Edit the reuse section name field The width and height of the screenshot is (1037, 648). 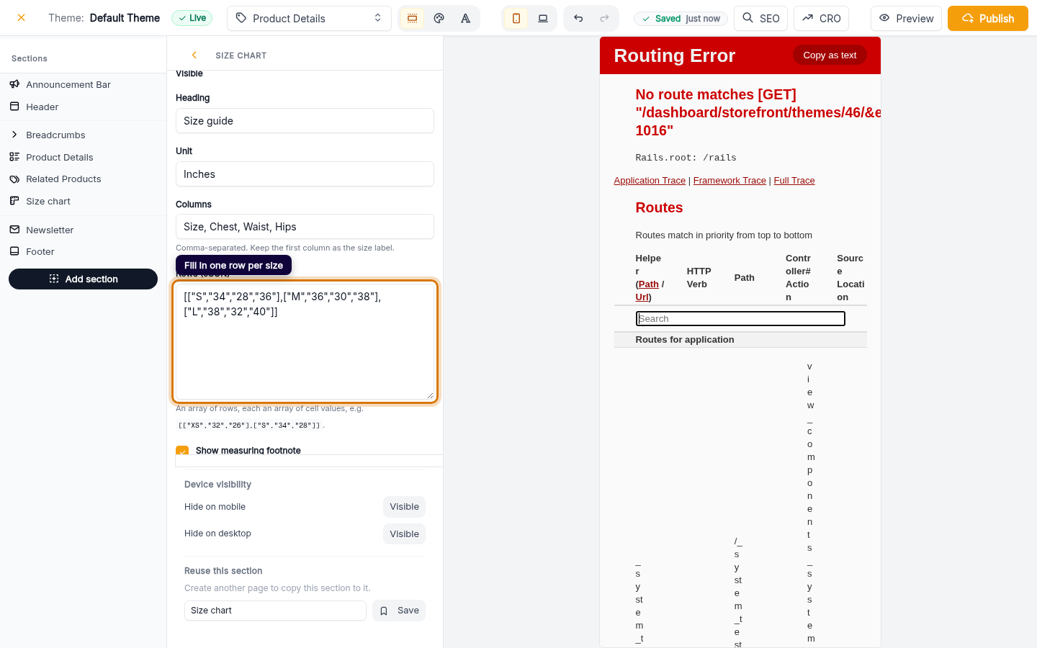(275, 611)
